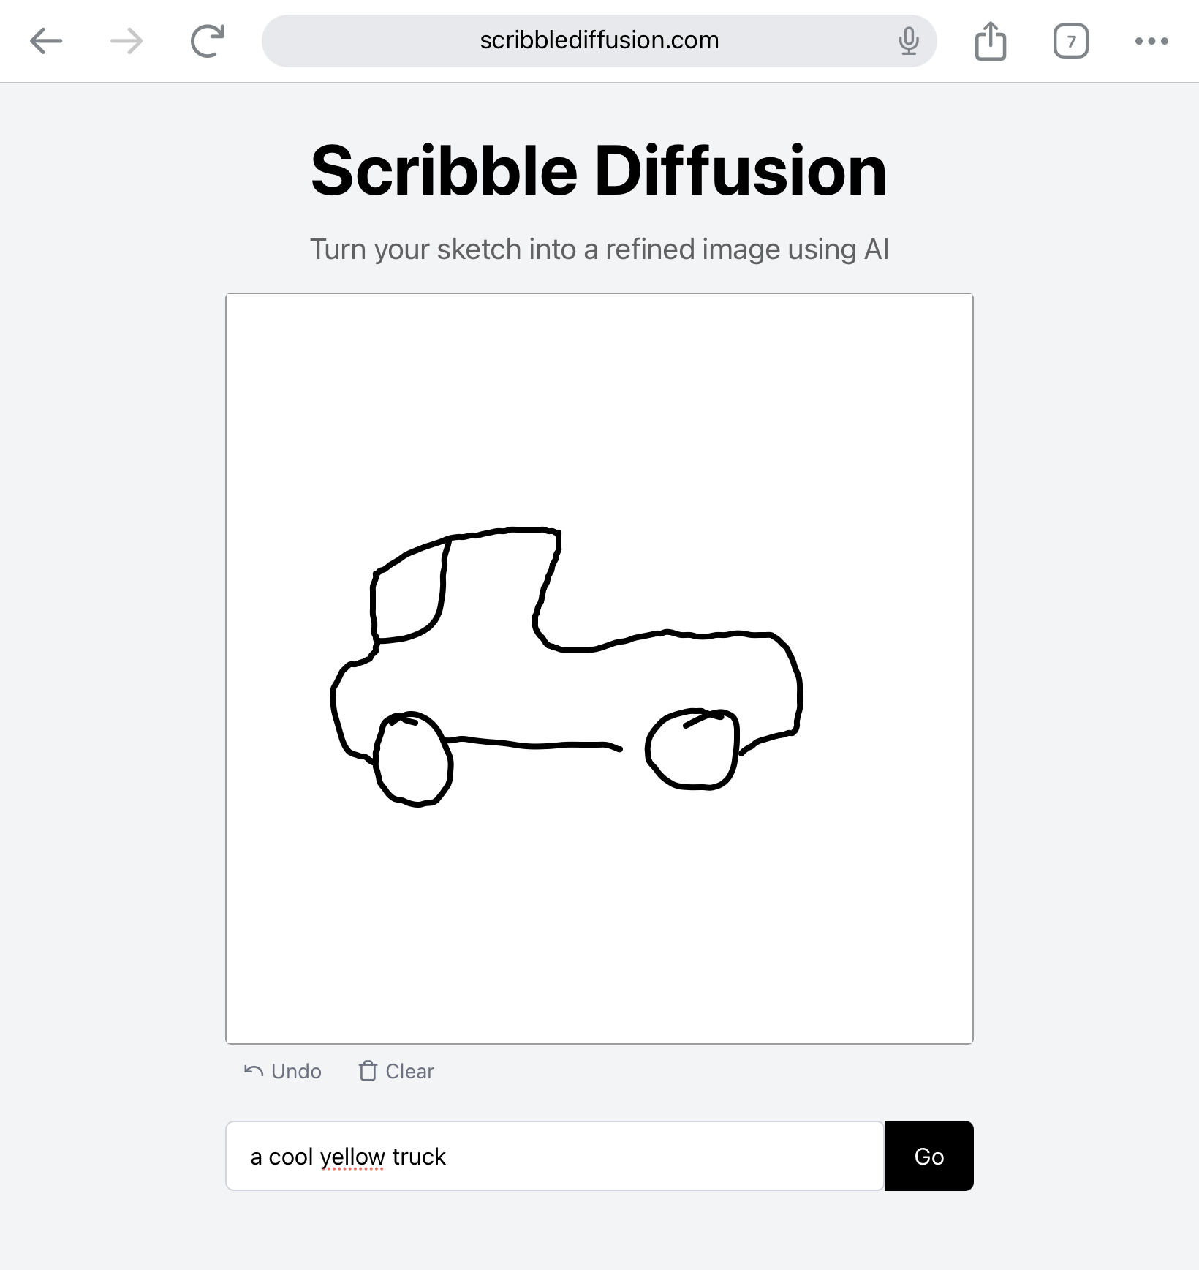Click the browser back arrow
1199x1270 pixels.
coord(46,41)
